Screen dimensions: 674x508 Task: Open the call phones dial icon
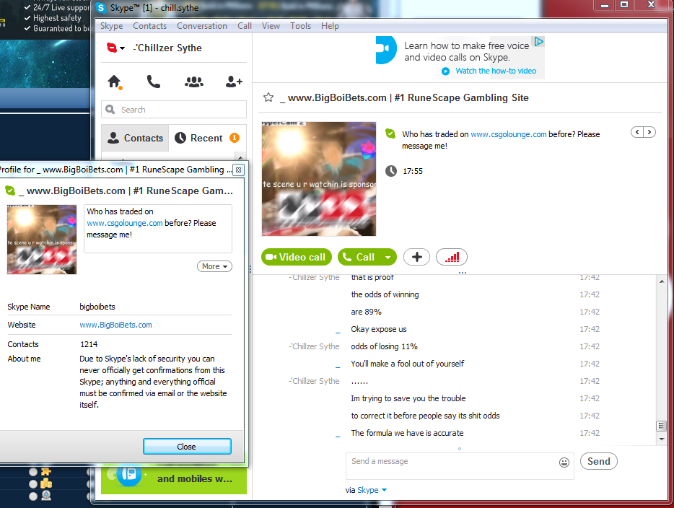[x=154, y=82]
